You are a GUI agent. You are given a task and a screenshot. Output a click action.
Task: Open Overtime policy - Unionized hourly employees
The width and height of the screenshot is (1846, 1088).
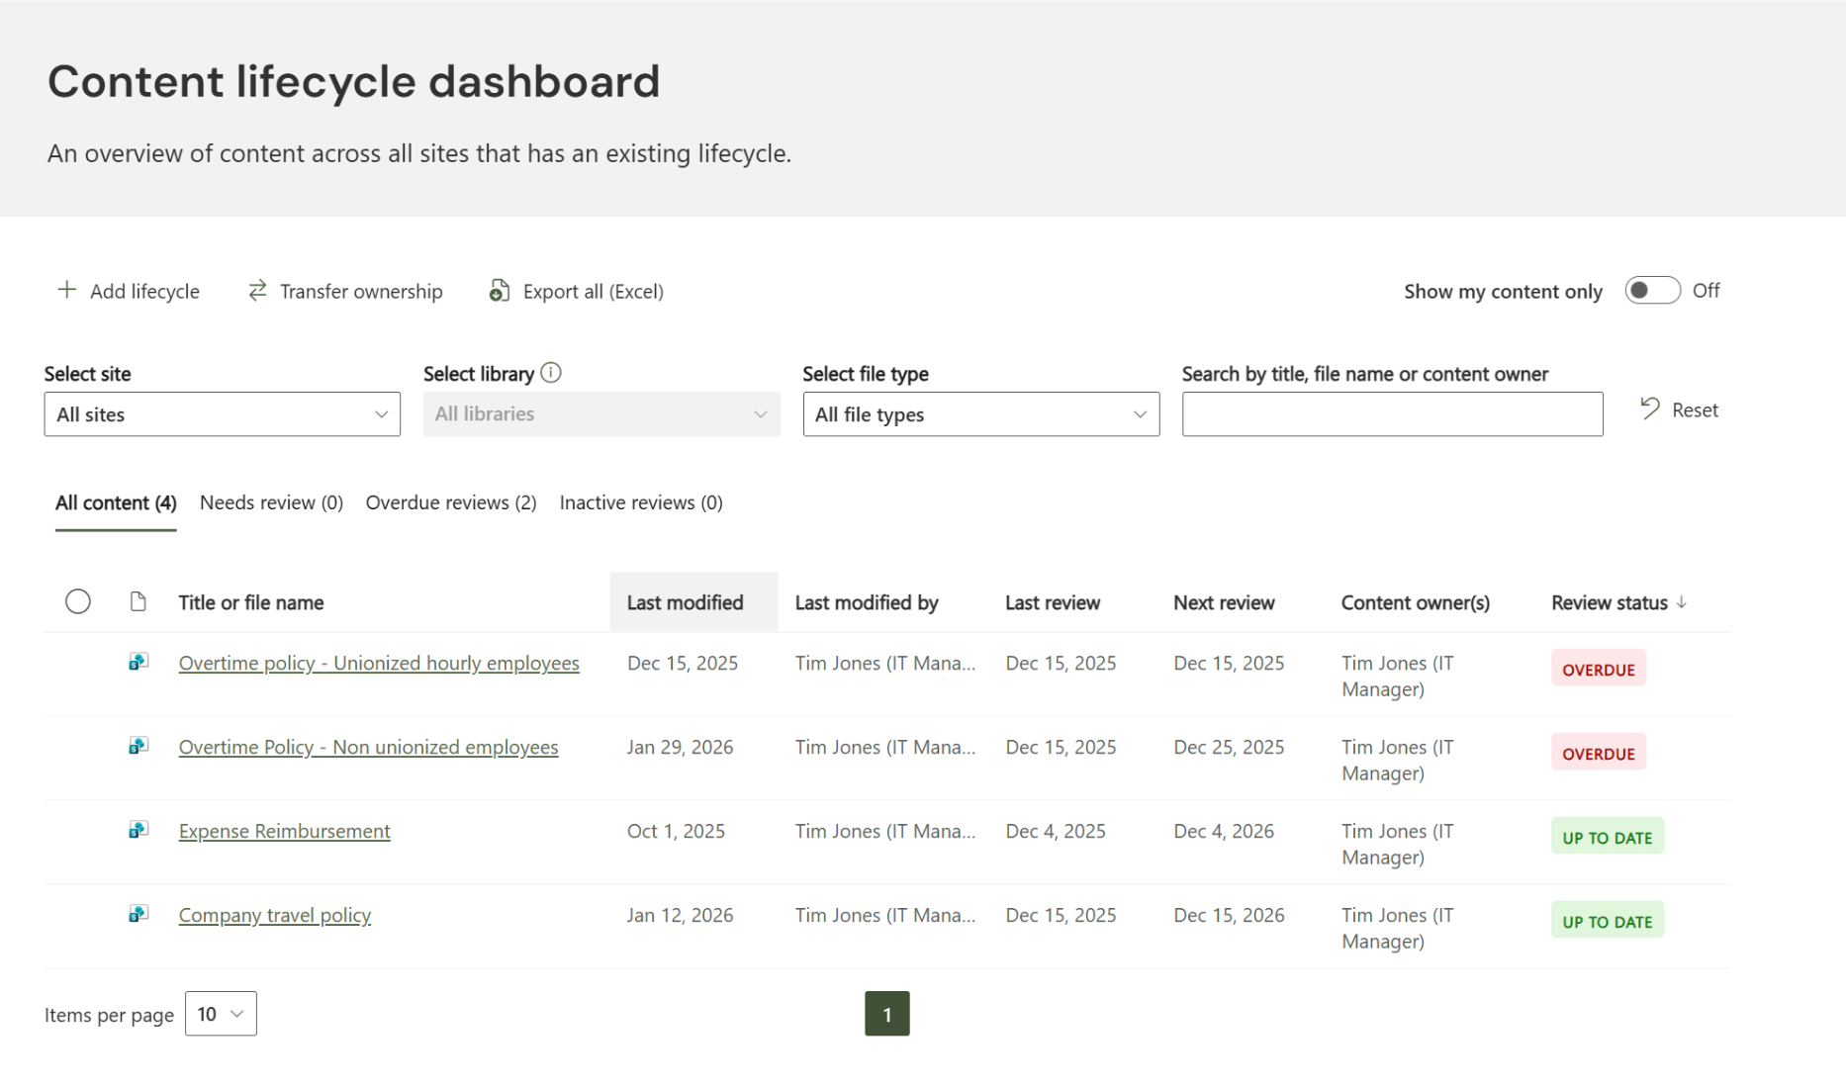click(379, 663)
